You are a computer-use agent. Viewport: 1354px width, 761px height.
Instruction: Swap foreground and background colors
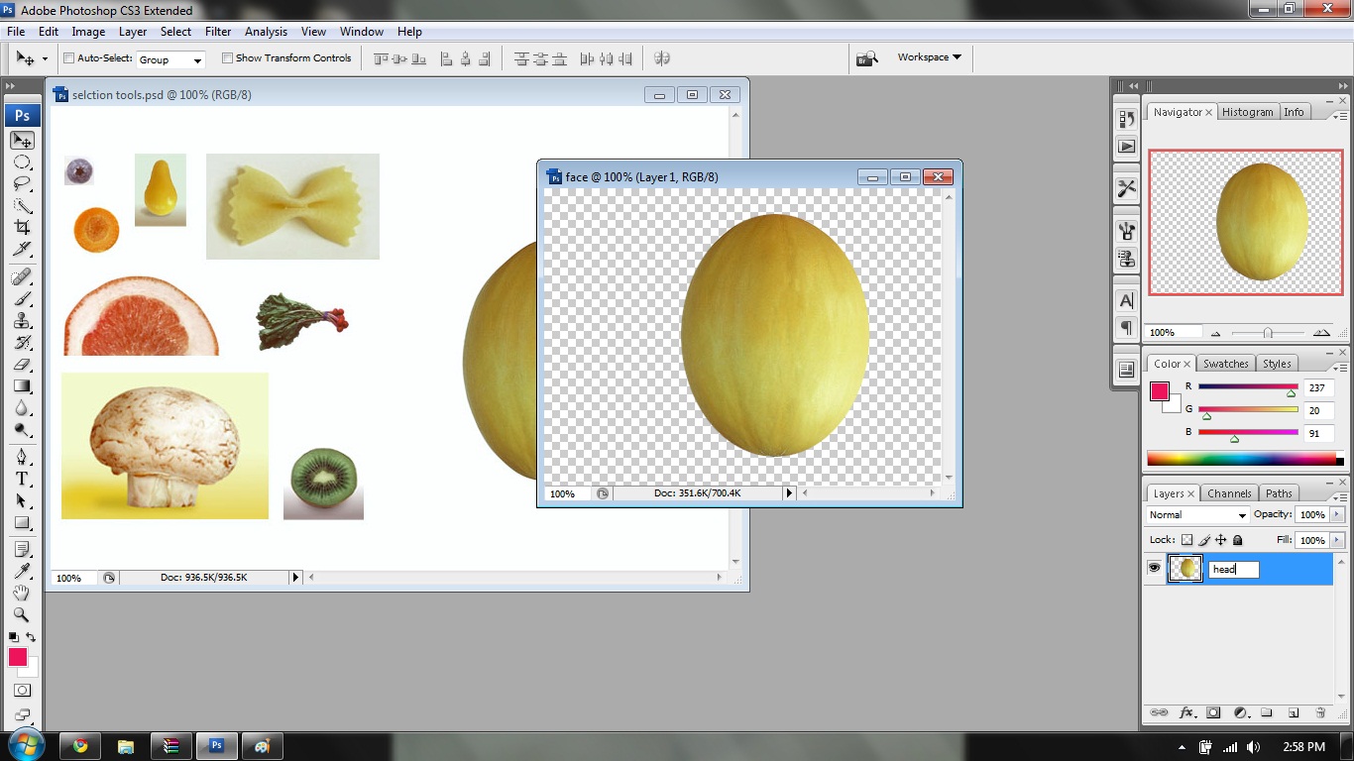coord(31,637)
